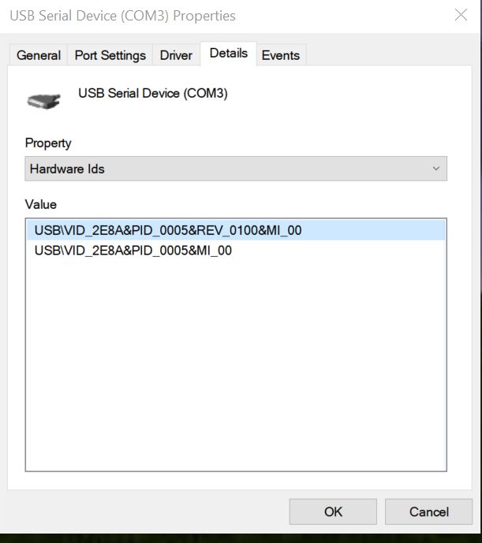Open the Events tab
The image size is (482, 543).
pyautogui.click(x=281, y=55)
